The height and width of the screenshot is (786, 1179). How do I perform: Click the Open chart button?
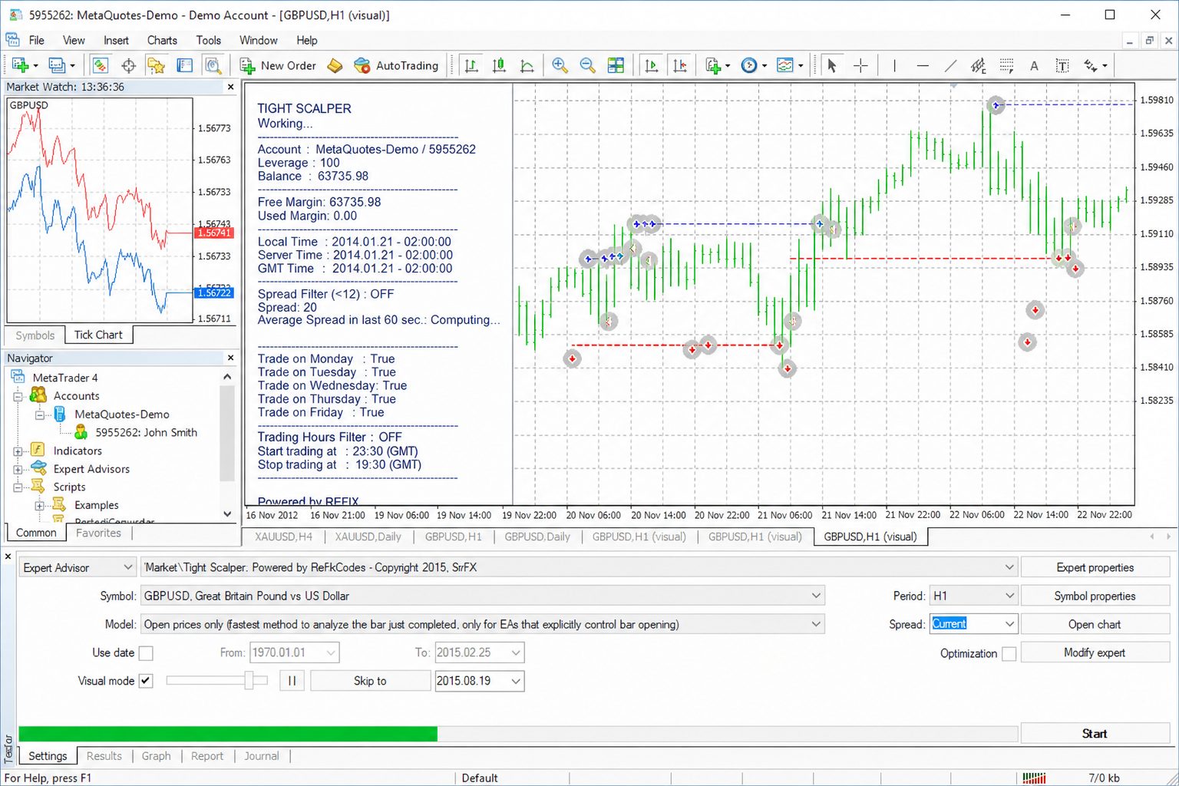tap(1095, 624)
